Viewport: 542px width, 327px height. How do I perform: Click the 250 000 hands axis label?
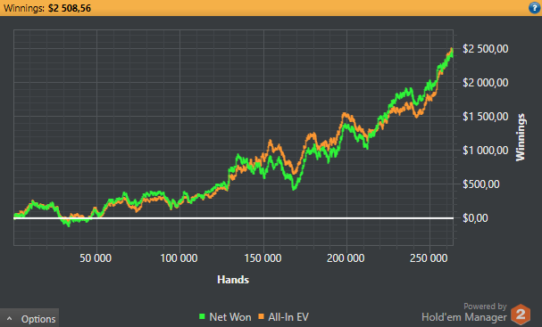tap(429, 258)
